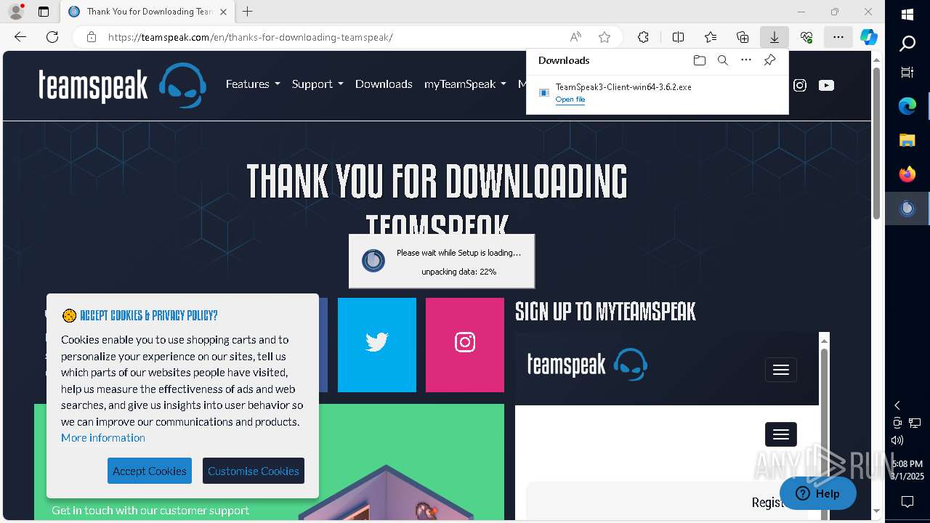Image resolution: width=930 pixels, height=523 pixels.
Task: Open the More information link
Action: click(x=103, y=437)
